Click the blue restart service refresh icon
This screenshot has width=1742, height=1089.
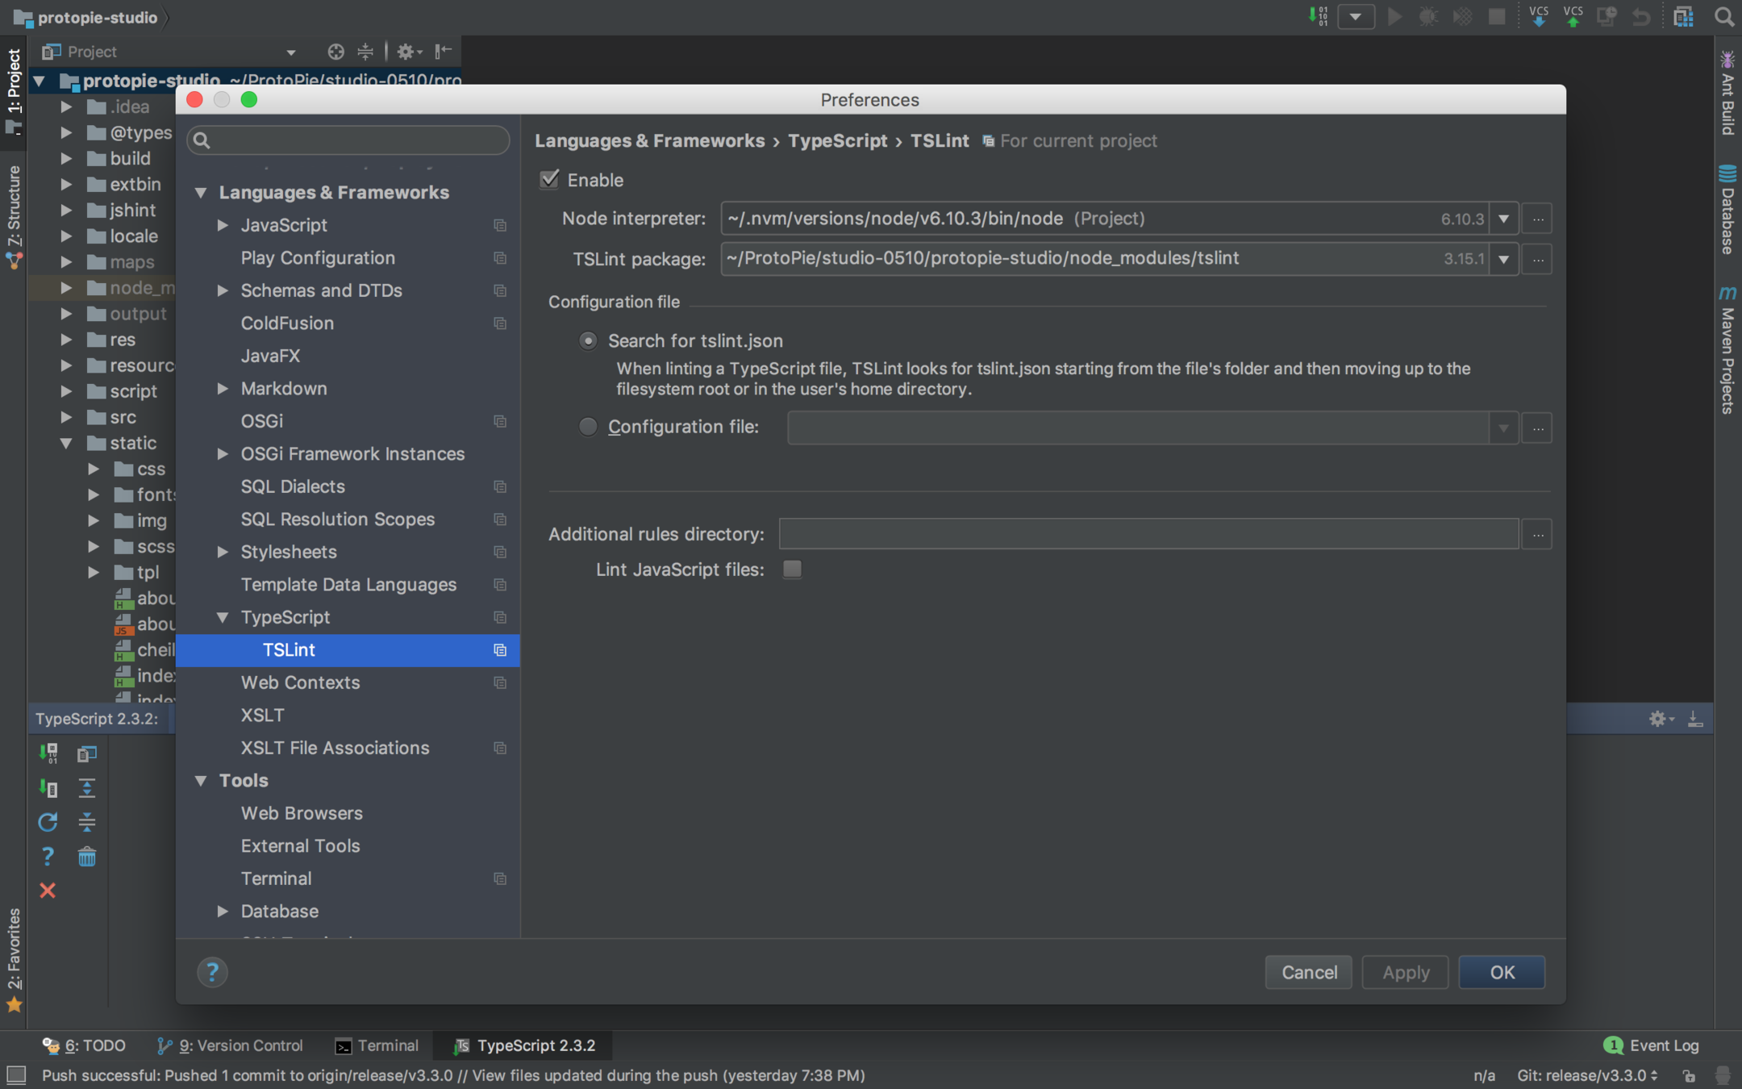48,822
